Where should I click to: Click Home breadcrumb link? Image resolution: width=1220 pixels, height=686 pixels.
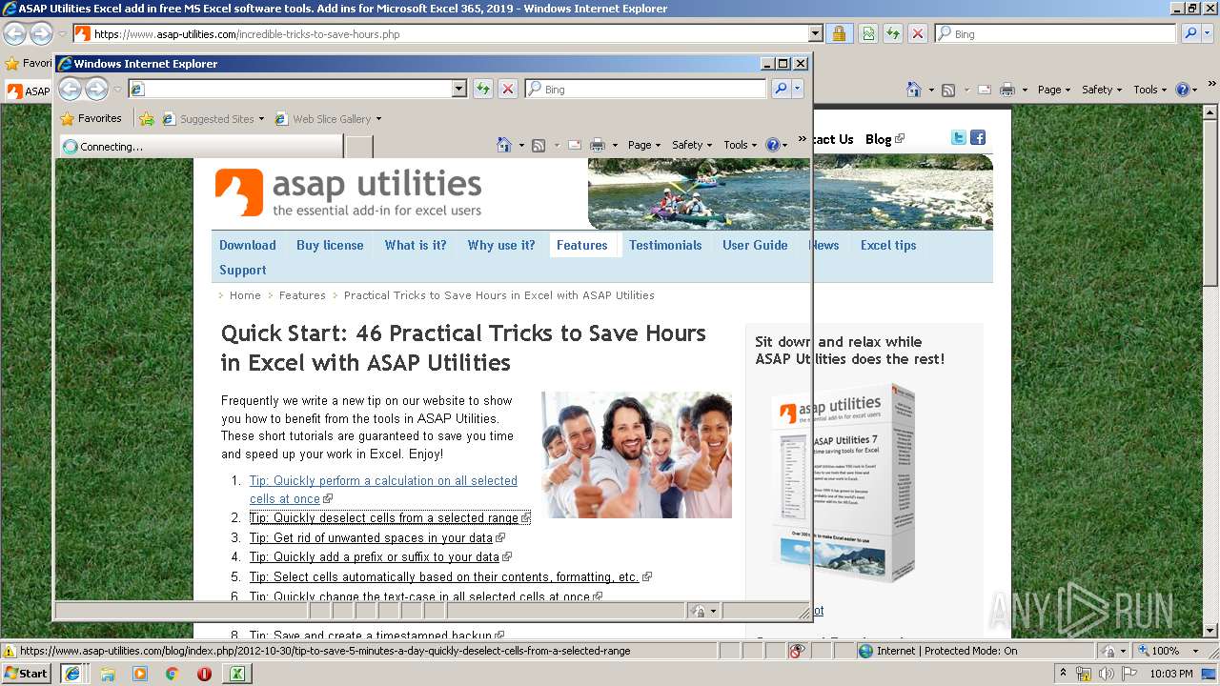(x=245, y=295)
